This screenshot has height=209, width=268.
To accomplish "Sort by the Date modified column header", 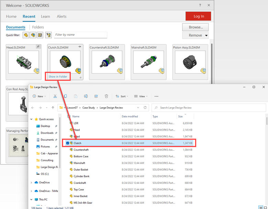I will [130, 117].
